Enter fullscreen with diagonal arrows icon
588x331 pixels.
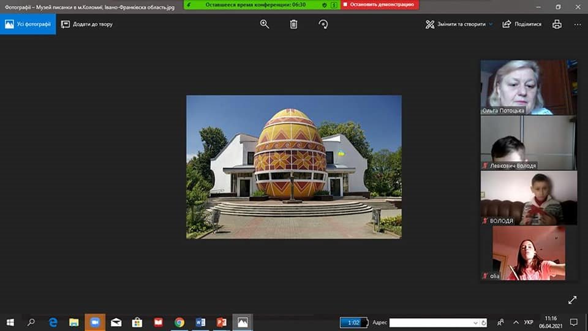point(572,300)
